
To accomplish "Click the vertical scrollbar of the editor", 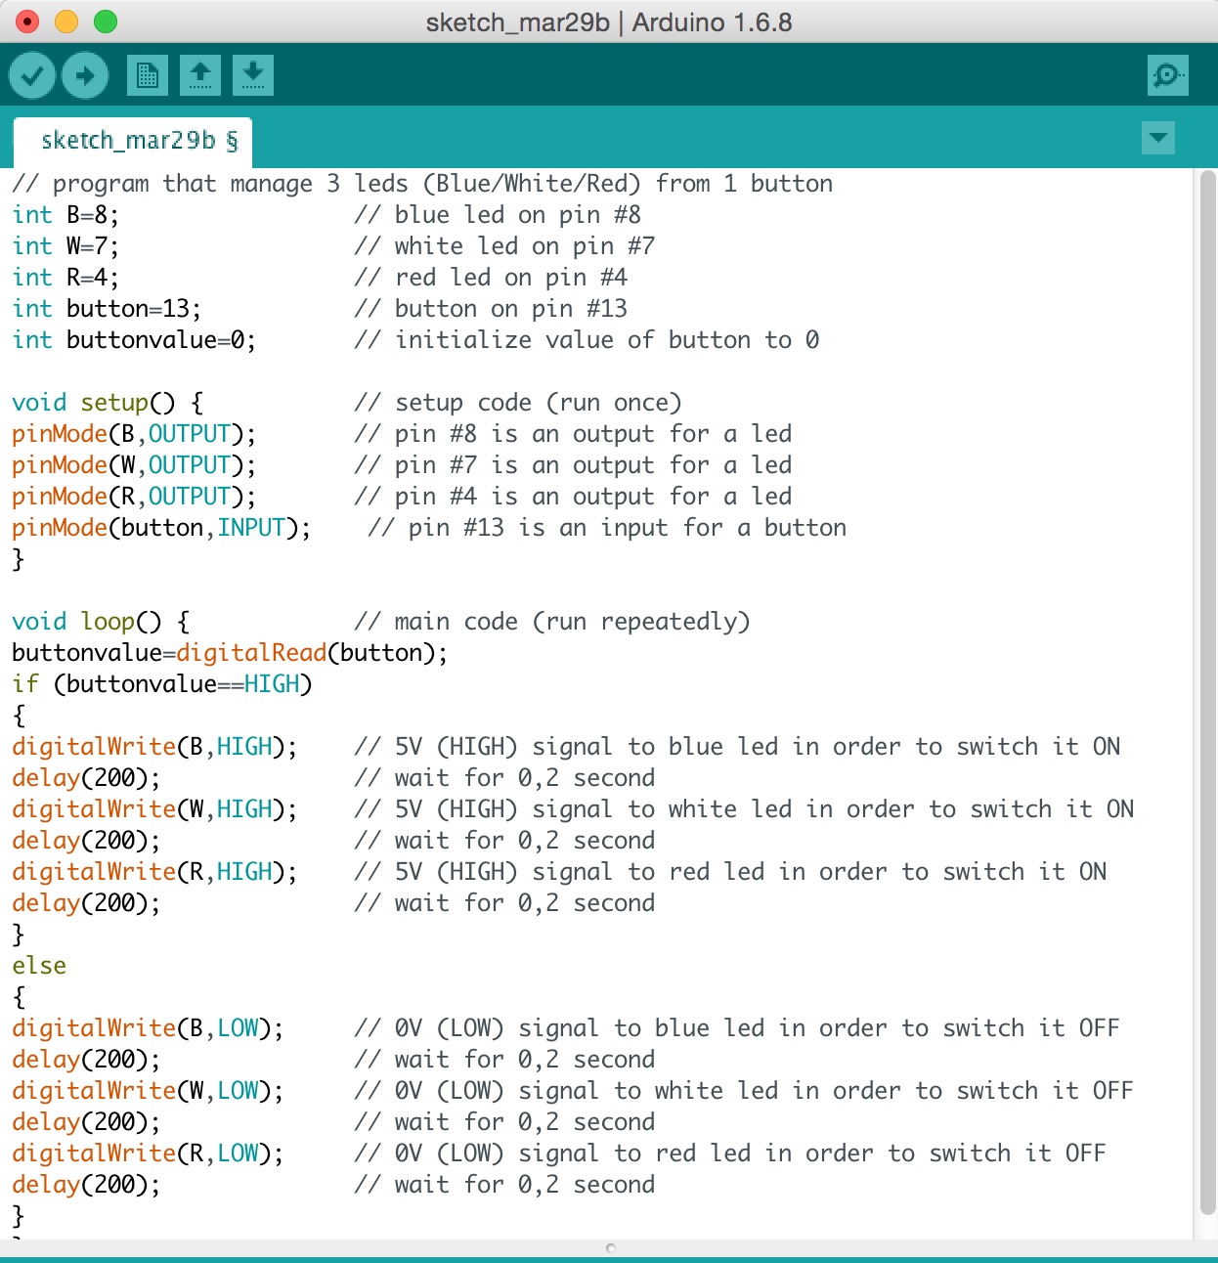I will 1207,692.
